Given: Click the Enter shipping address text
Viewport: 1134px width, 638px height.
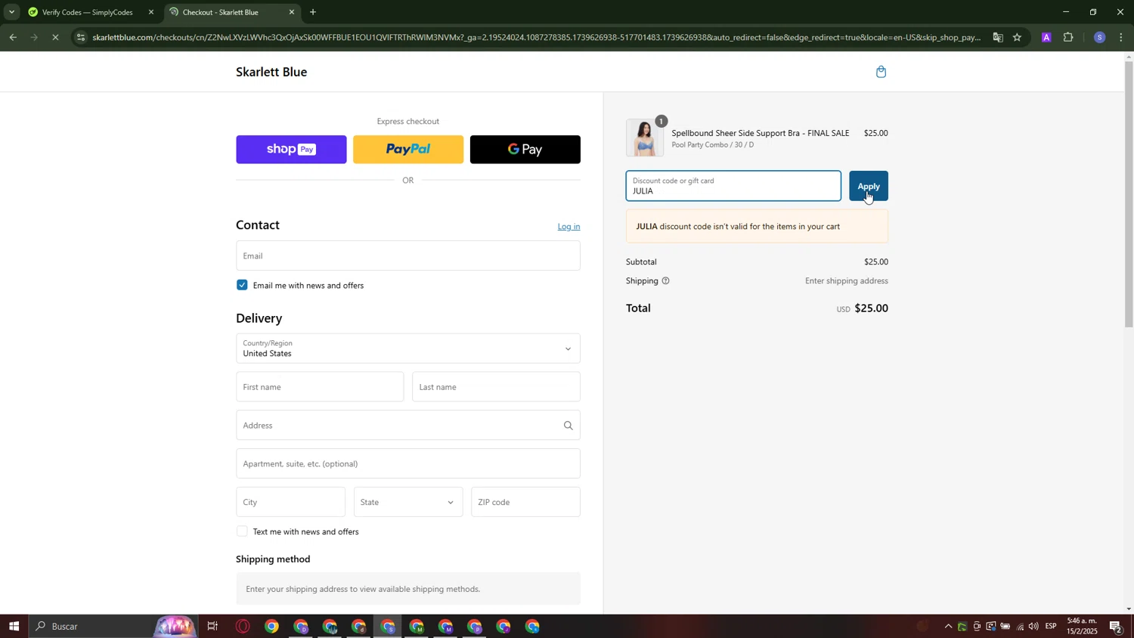Looking at the screenshot, I should 847,281.
